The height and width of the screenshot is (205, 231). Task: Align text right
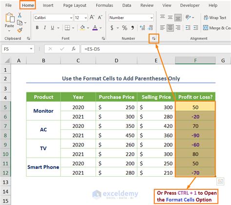coord(178,28)
